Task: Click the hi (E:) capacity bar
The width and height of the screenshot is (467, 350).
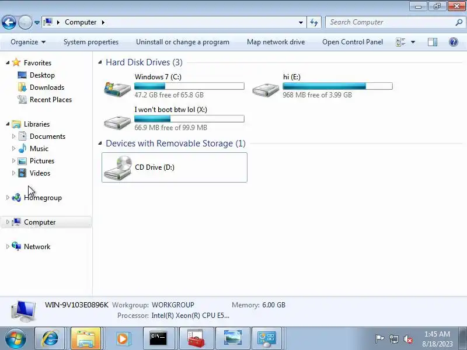Action: (x=337, y=86)
